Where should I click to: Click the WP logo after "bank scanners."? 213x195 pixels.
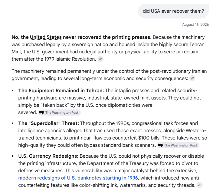coord(160,145)
